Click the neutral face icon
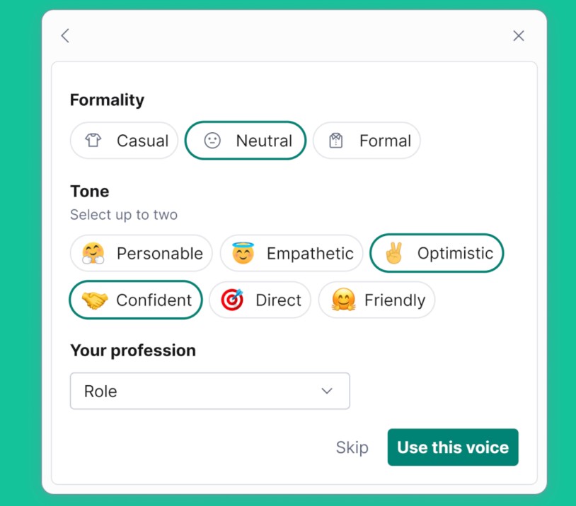 [212, 141]
